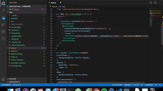163x91 pixels.
Task: Open the Search view in activity bar
Action: [3, 10]
